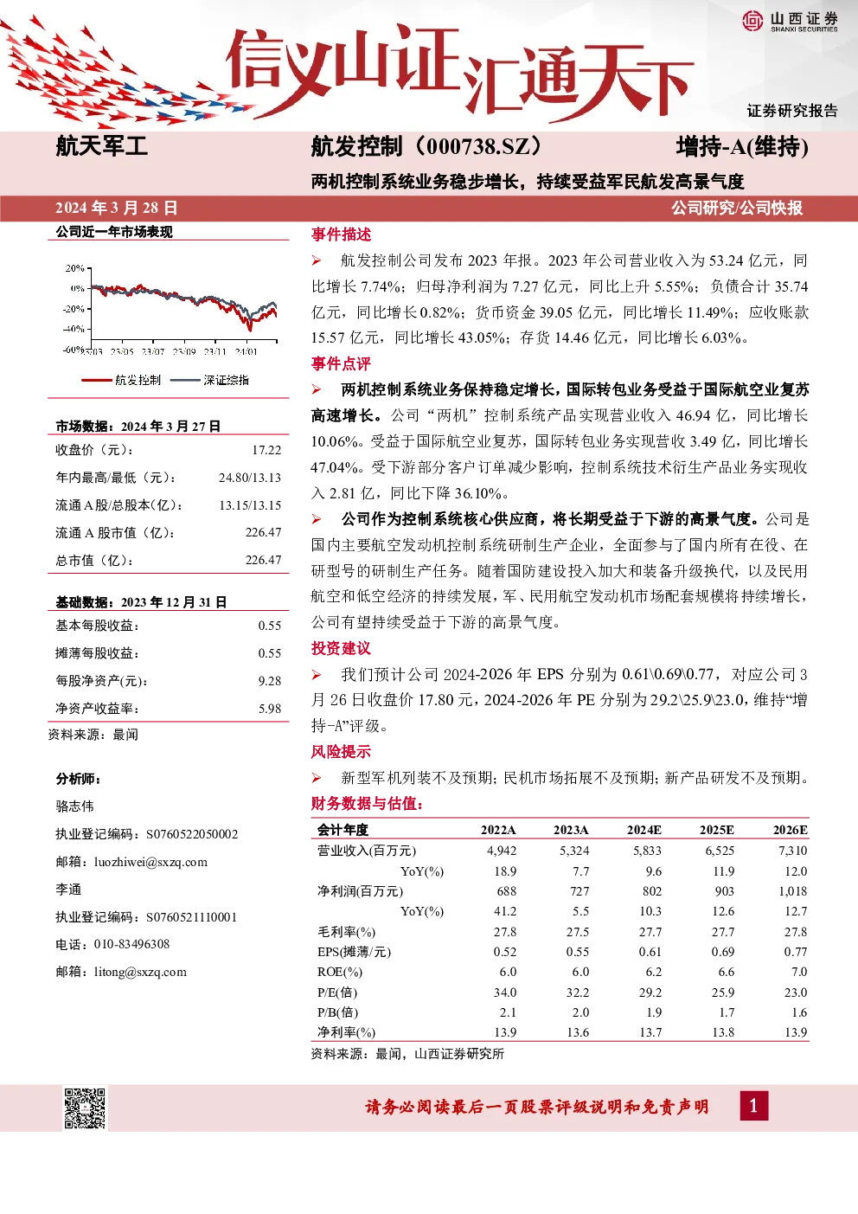
Task: Click the QR code in footer
Action: [85, 1108]
